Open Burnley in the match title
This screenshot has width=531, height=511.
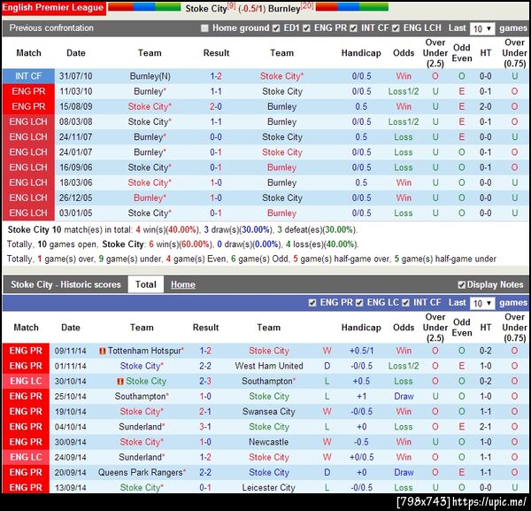[284, 9]
